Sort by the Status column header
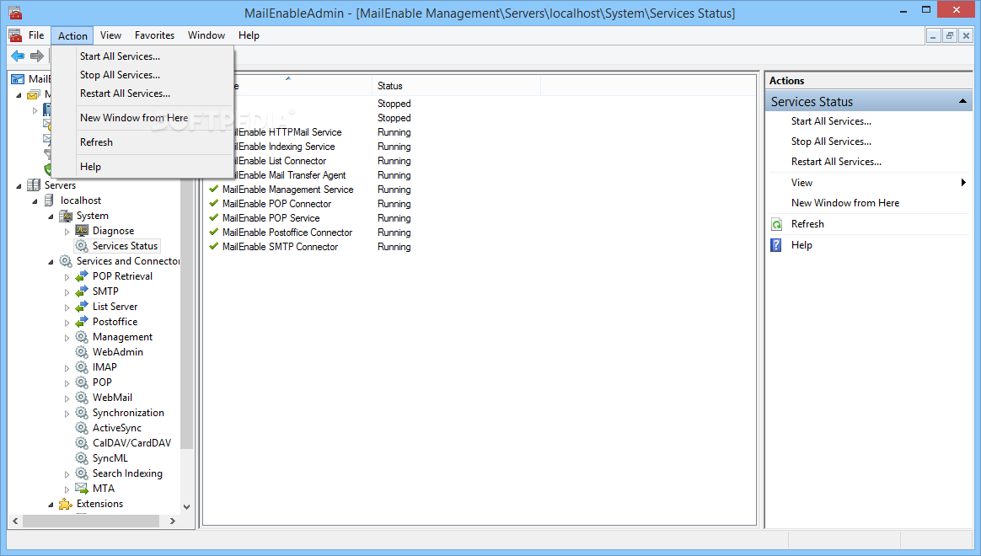 tap(456, 86)
